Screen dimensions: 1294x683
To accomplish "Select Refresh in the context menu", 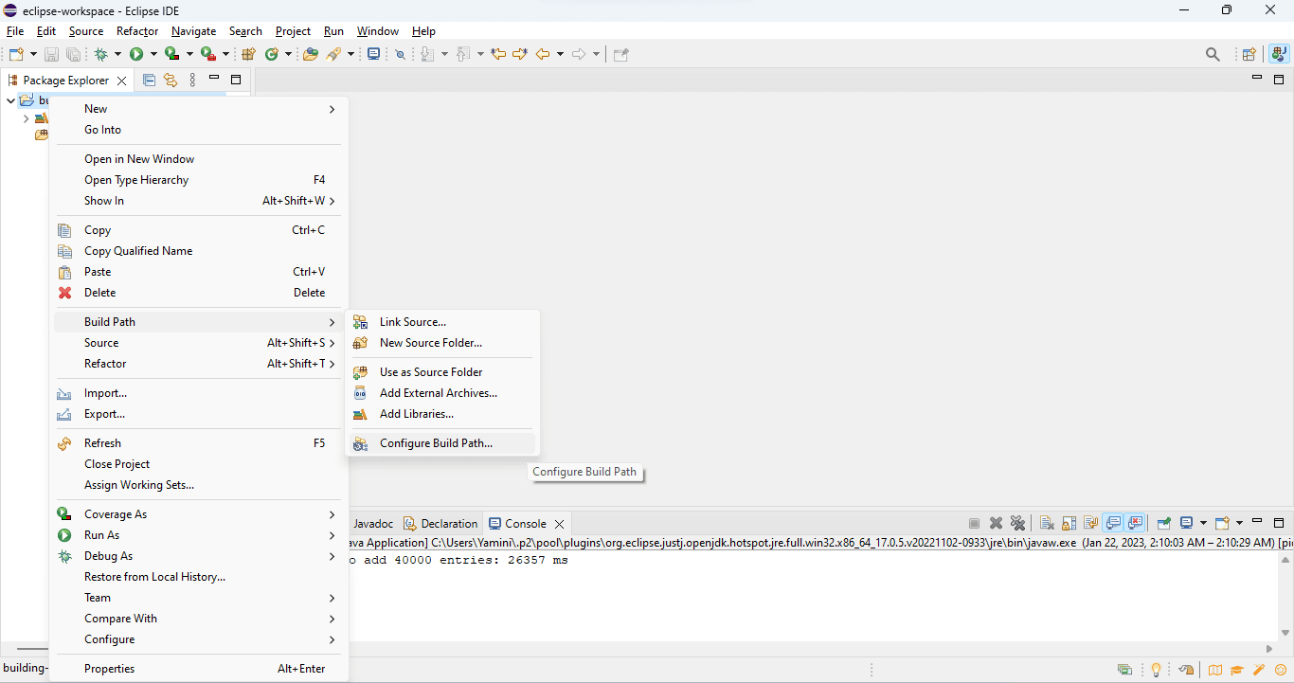I will 198,443.
